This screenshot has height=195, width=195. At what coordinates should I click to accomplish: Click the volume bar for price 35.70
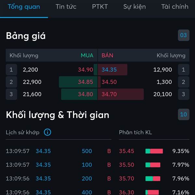(x=153, y=178)
